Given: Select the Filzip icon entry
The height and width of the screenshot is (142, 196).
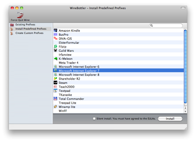Looking at the screenshot, I should point(56,47).
